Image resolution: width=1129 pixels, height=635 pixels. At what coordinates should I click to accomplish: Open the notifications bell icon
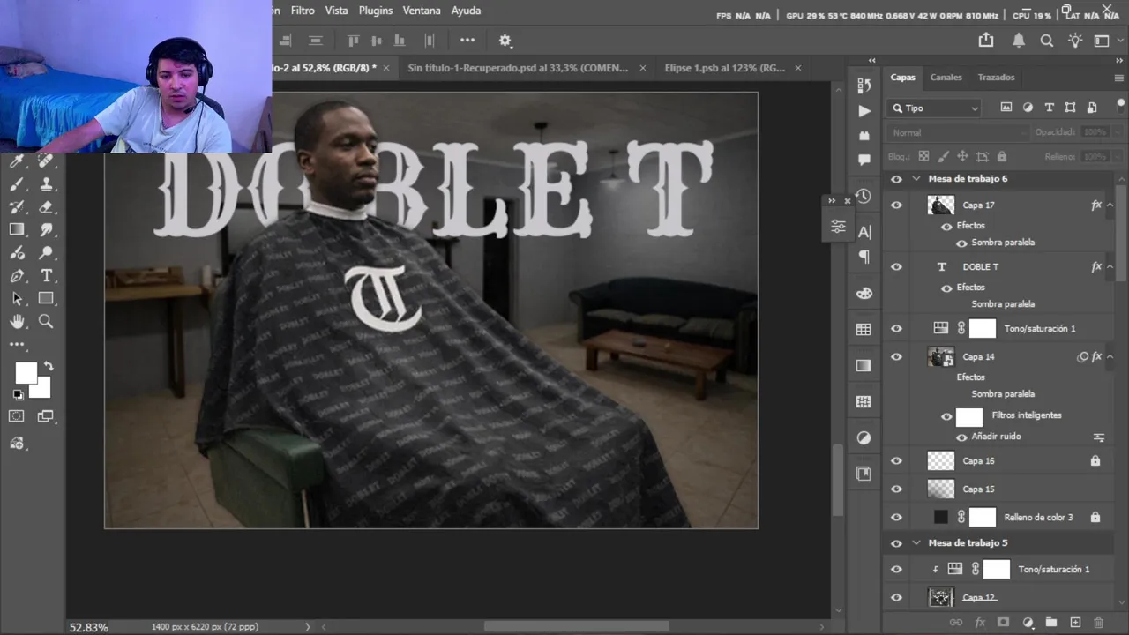[1019, 41]
